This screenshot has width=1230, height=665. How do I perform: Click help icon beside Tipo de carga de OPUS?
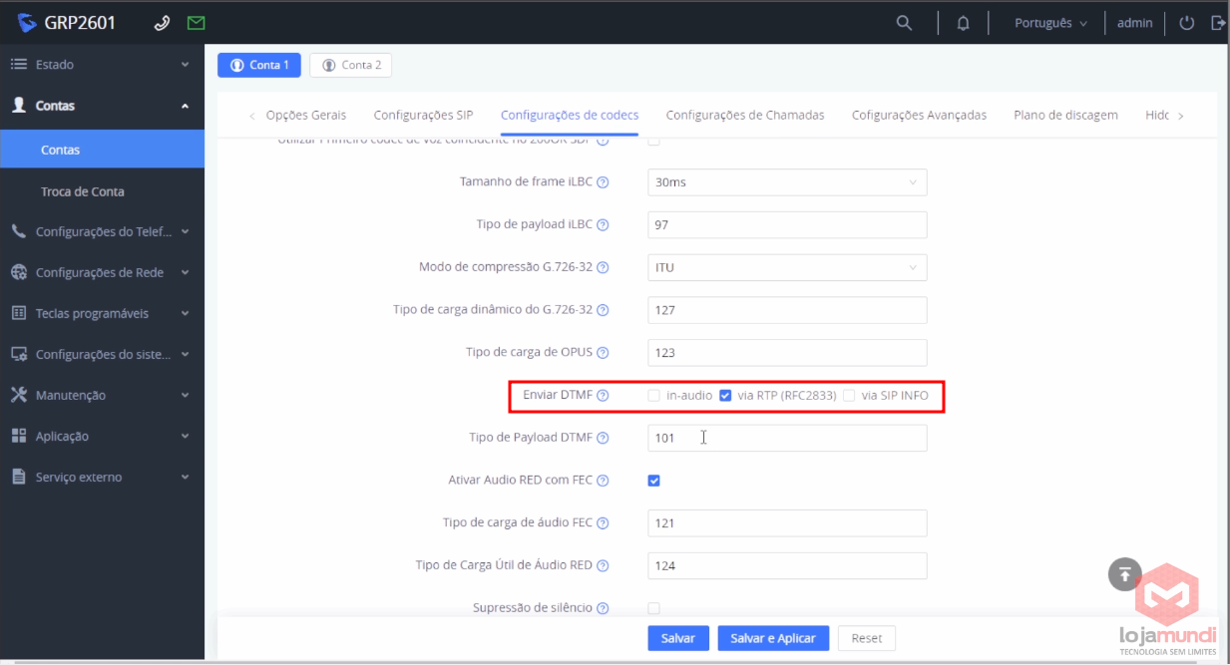(603, 353)
